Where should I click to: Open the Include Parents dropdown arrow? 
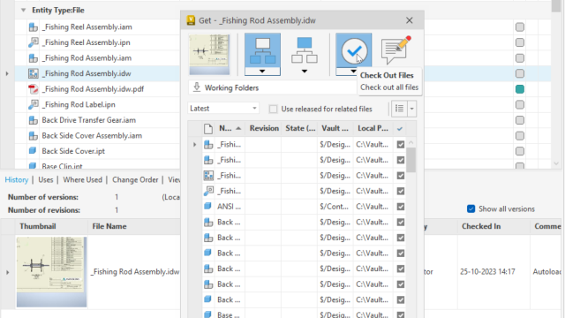tap(305, 72)
